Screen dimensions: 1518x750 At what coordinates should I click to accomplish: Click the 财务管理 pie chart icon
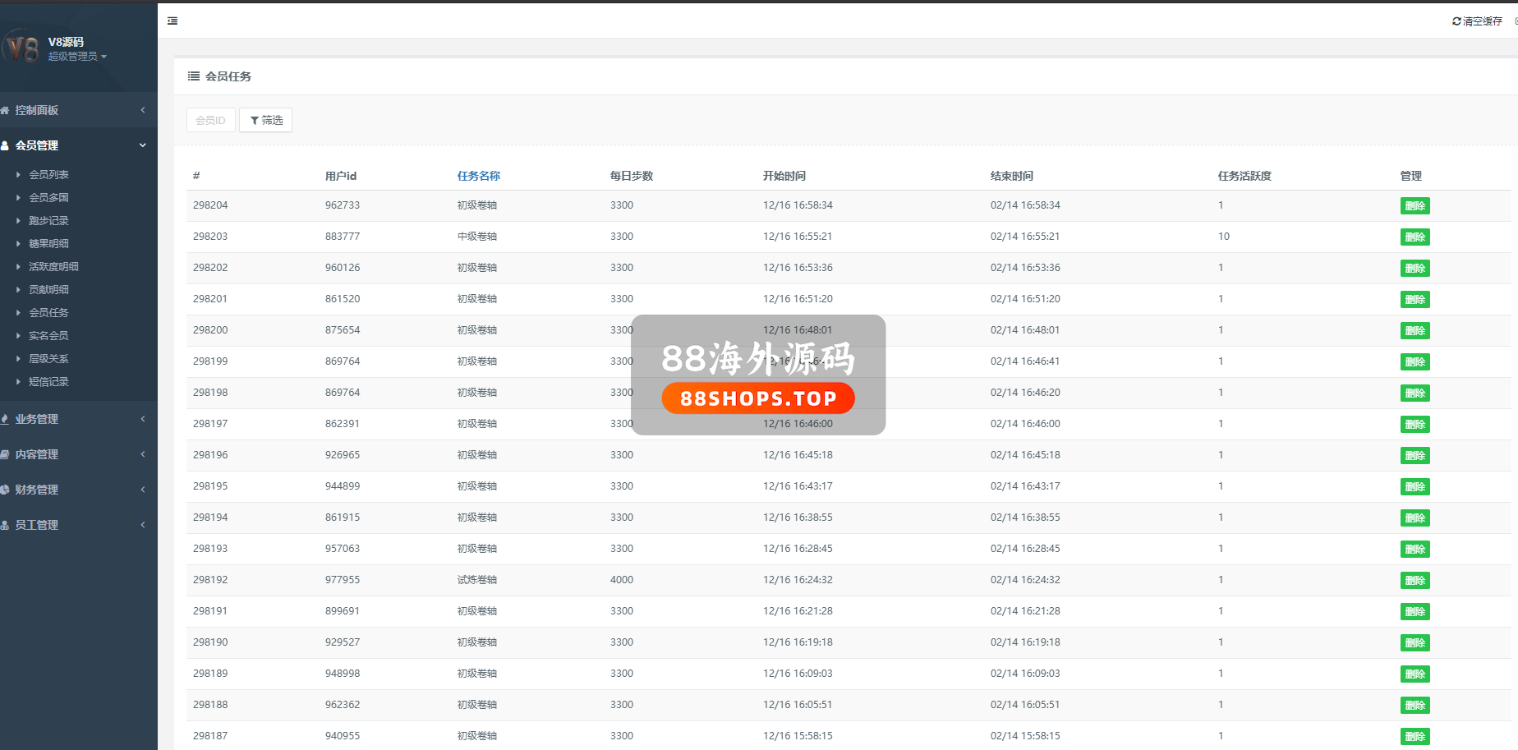click(5, 490)
